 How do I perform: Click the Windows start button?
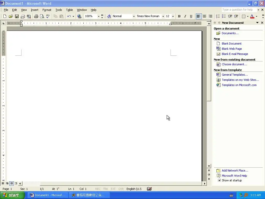click(x=12, y=195)
